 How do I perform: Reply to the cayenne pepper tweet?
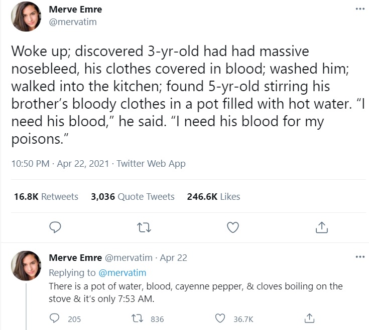pyautogui.click(x=55, y=318)
